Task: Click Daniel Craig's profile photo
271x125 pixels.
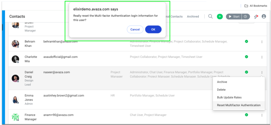Action: pos(15,78)
